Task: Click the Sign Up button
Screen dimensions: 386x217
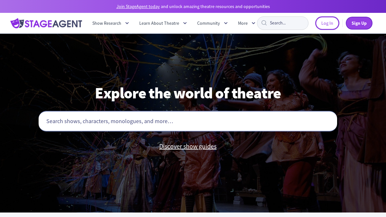Action: tap(359, 23)
